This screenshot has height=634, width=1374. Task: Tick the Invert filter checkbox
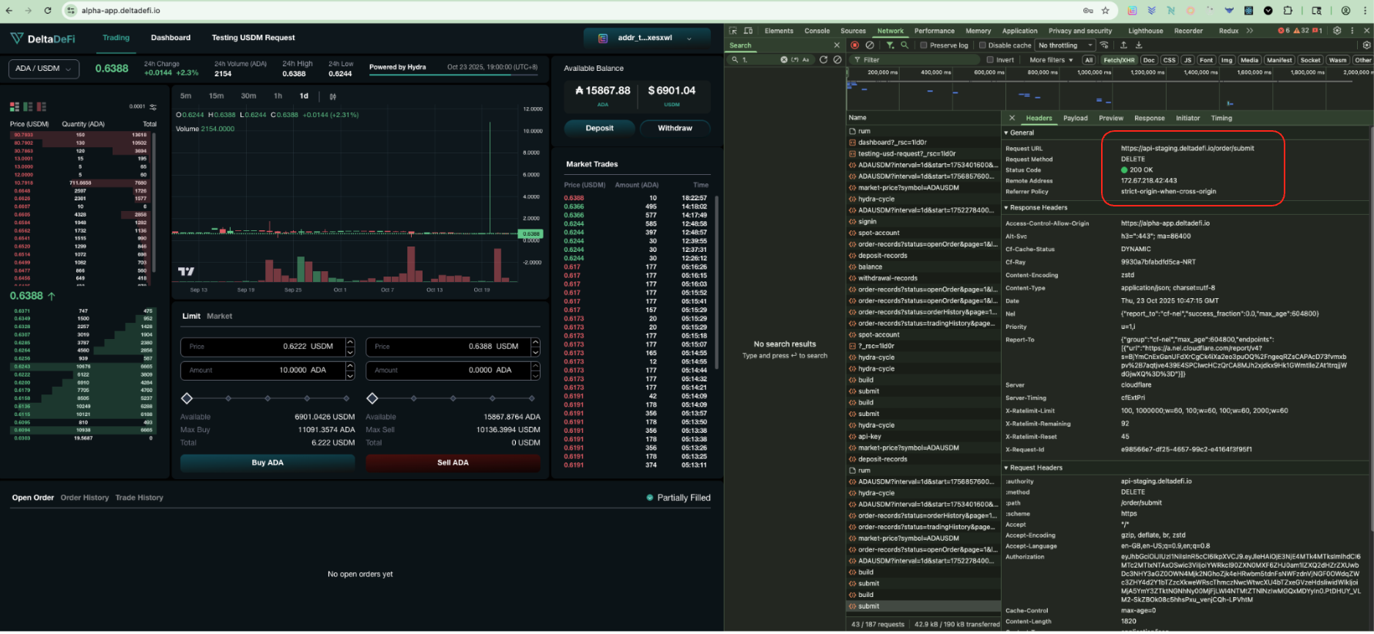click(990, 60)
